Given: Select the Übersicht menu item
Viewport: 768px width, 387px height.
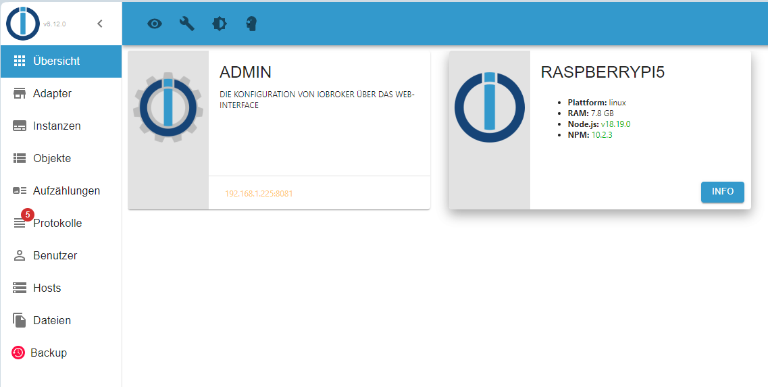Looking at the screenshot, I should pos(61,61).
